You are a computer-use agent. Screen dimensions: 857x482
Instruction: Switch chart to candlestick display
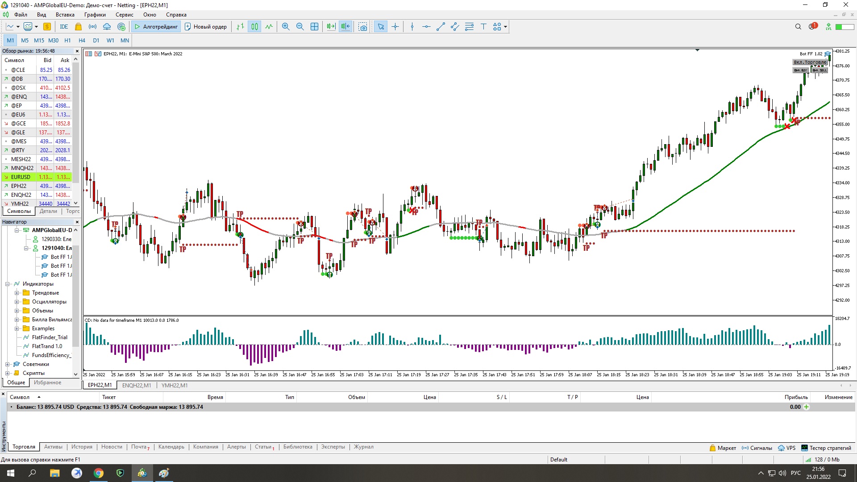pos(254,27)
